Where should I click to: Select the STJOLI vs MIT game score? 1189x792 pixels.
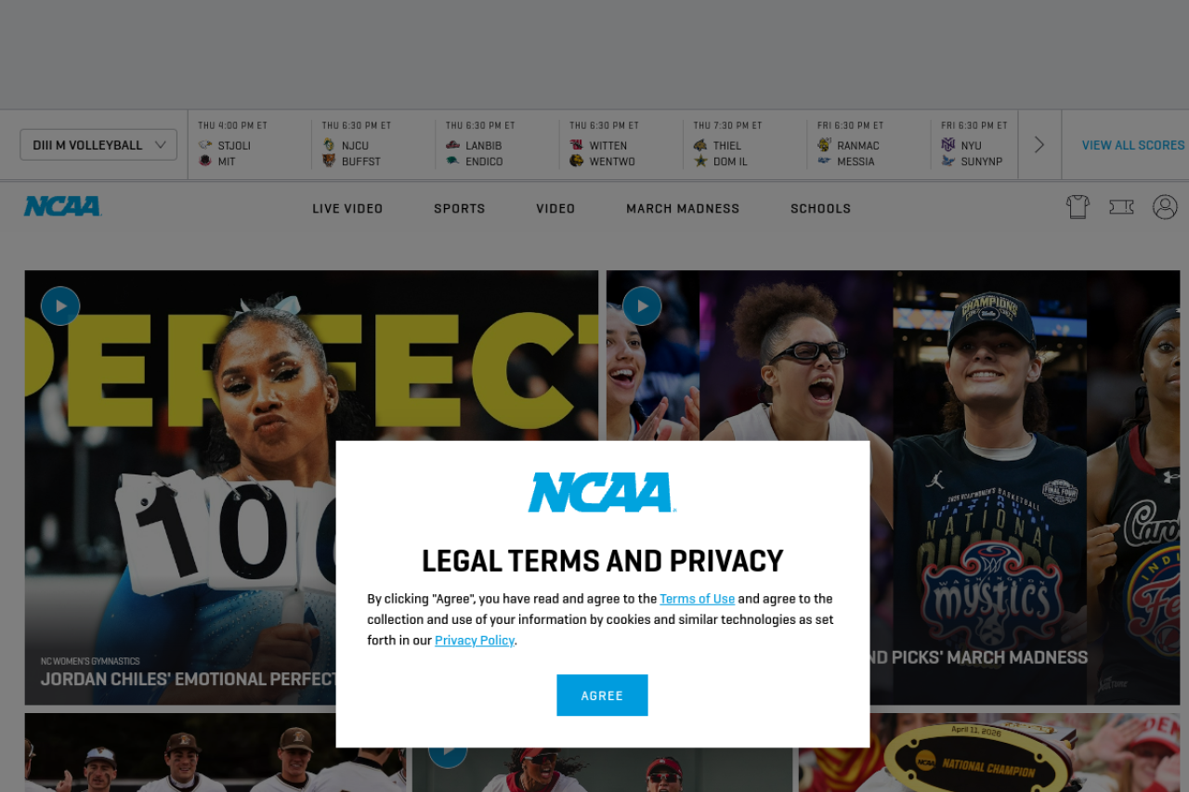249,145
